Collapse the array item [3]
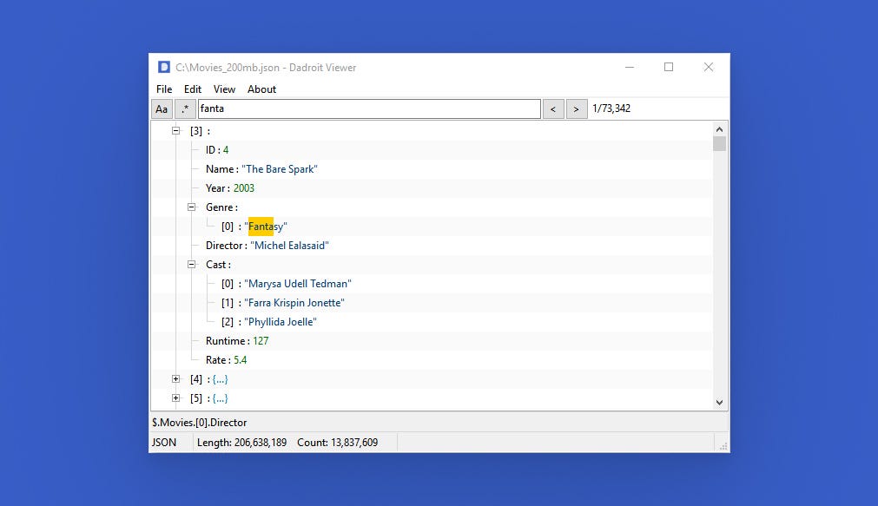878x506 pixels. point(175,130)
